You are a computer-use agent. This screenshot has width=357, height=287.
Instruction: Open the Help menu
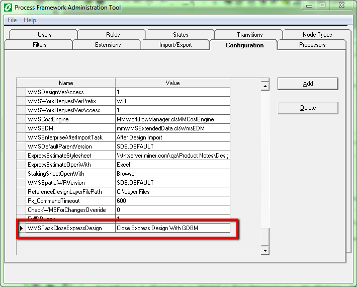pyautogui.click(x=30, y=20)
